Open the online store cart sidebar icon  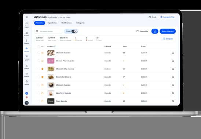tap(27, 58)
